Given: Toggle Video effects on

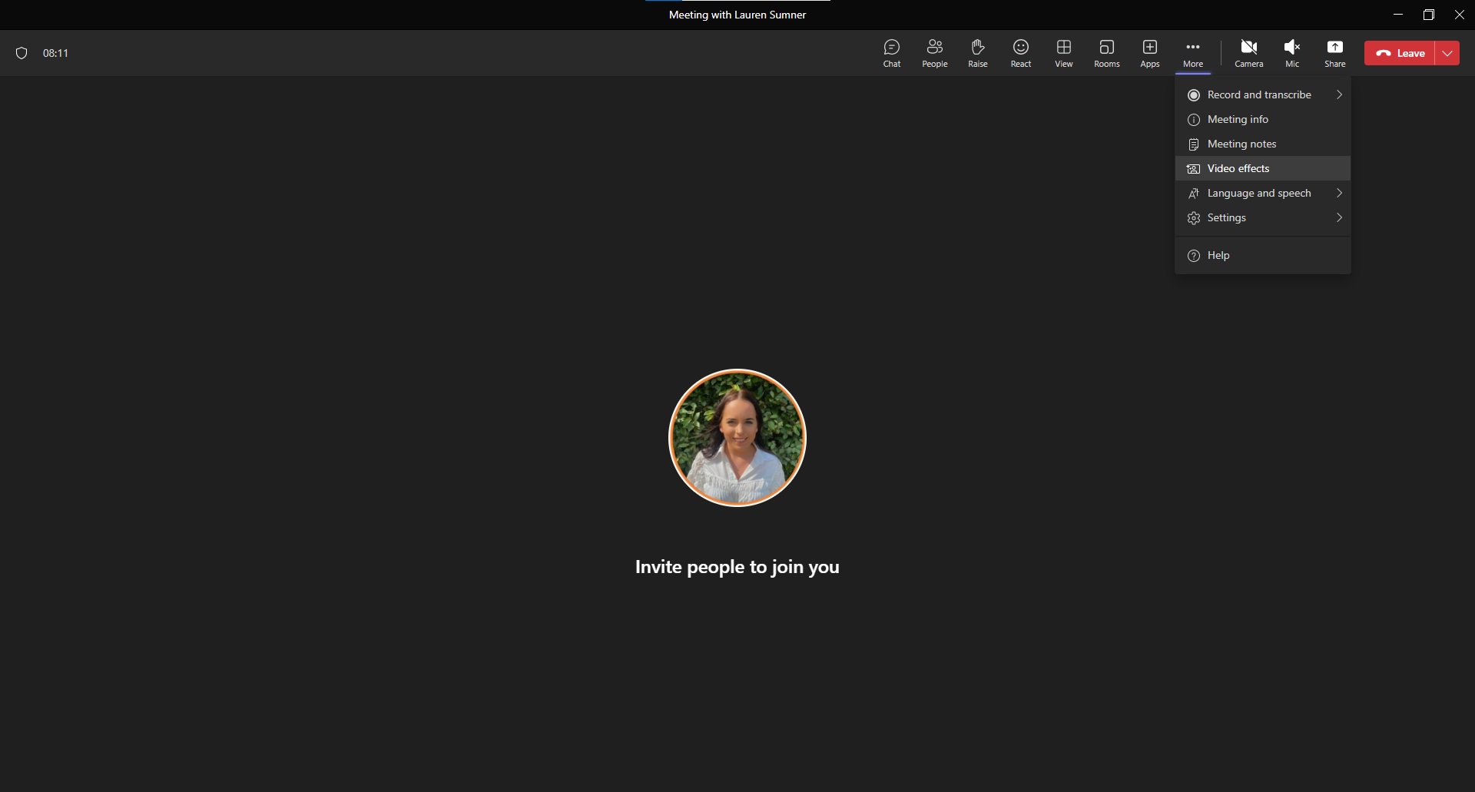Looking at the screenshot, I should (x=1263, y=168).
